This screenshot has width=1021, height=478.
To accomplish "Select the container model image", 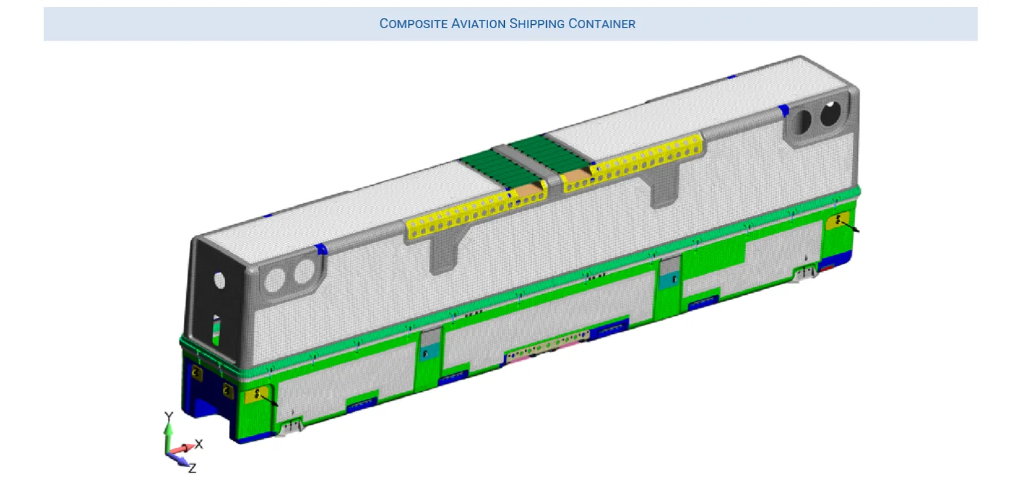I will pyautogui.click(x=520, y=250).
